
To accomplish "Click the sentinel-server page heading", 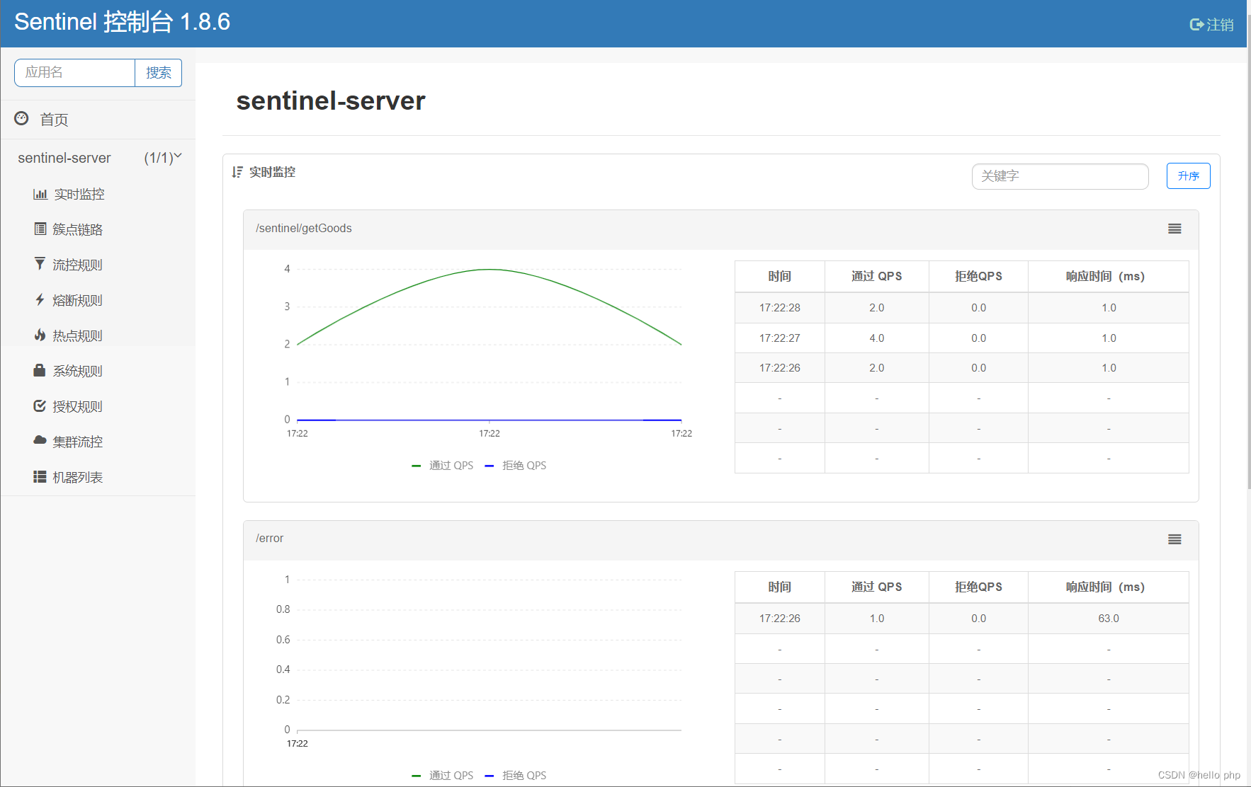I will click(331, 100).
